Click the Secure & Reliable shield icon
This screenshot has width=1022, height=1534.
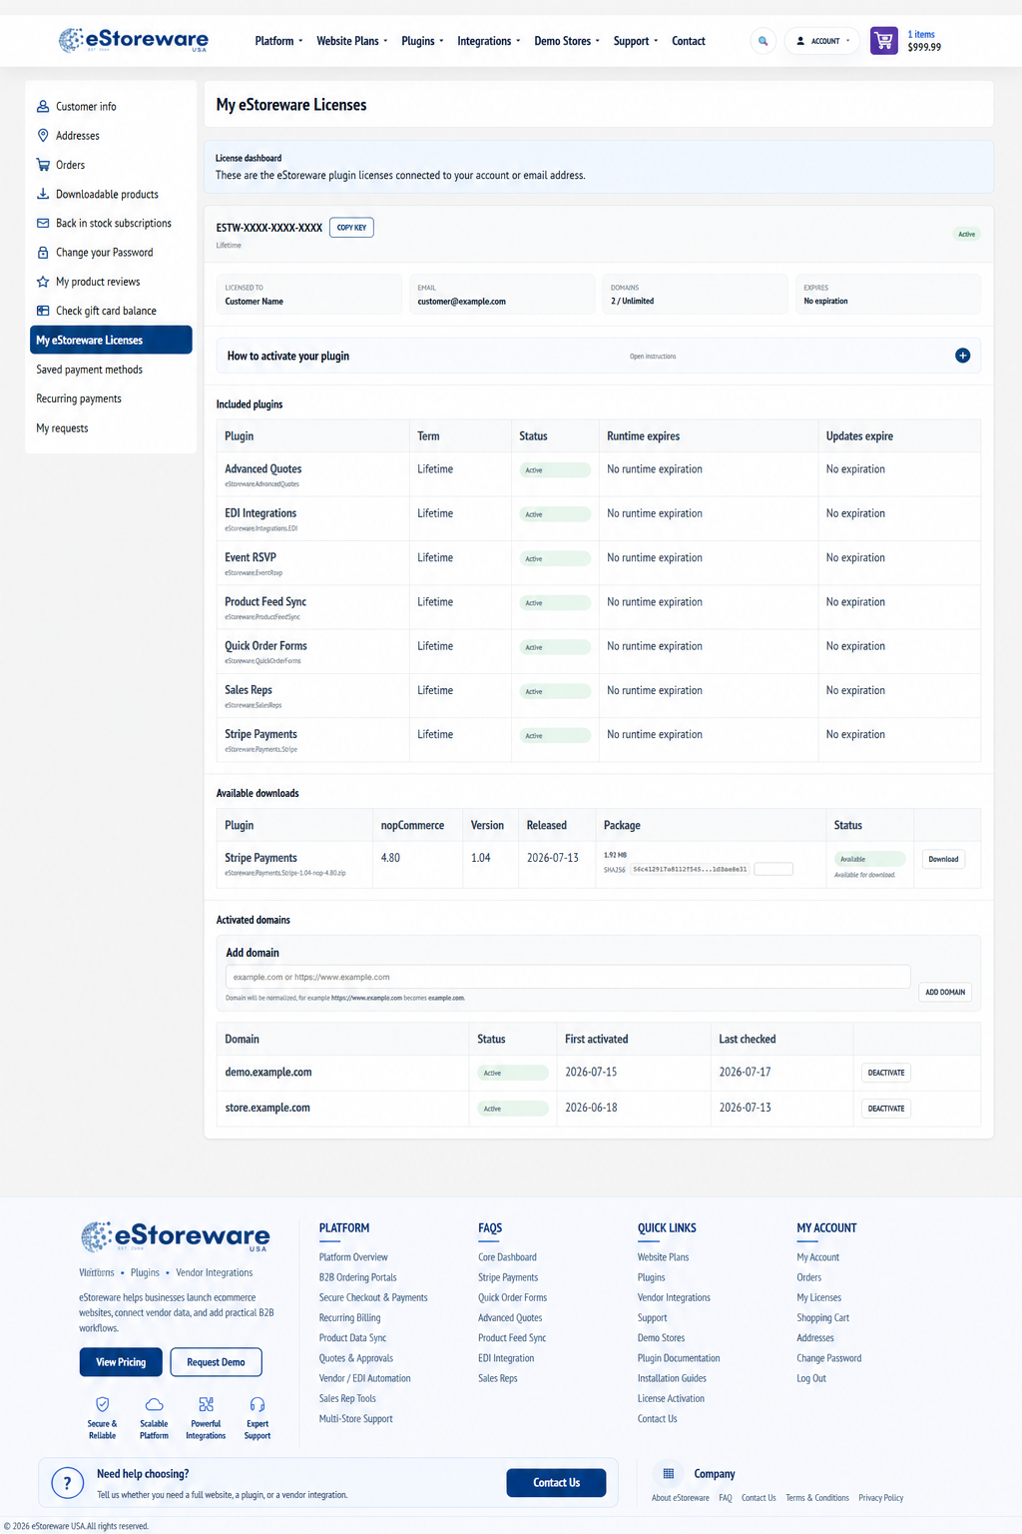click(102, 1404)
